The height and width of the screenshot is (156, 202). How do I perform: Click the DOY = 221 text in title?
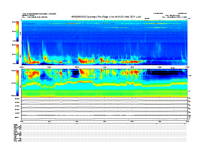pos(136,17)
